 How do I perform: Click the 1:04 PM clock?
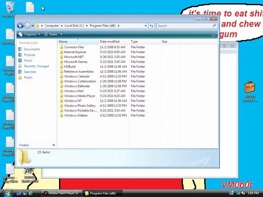(253, 193)
